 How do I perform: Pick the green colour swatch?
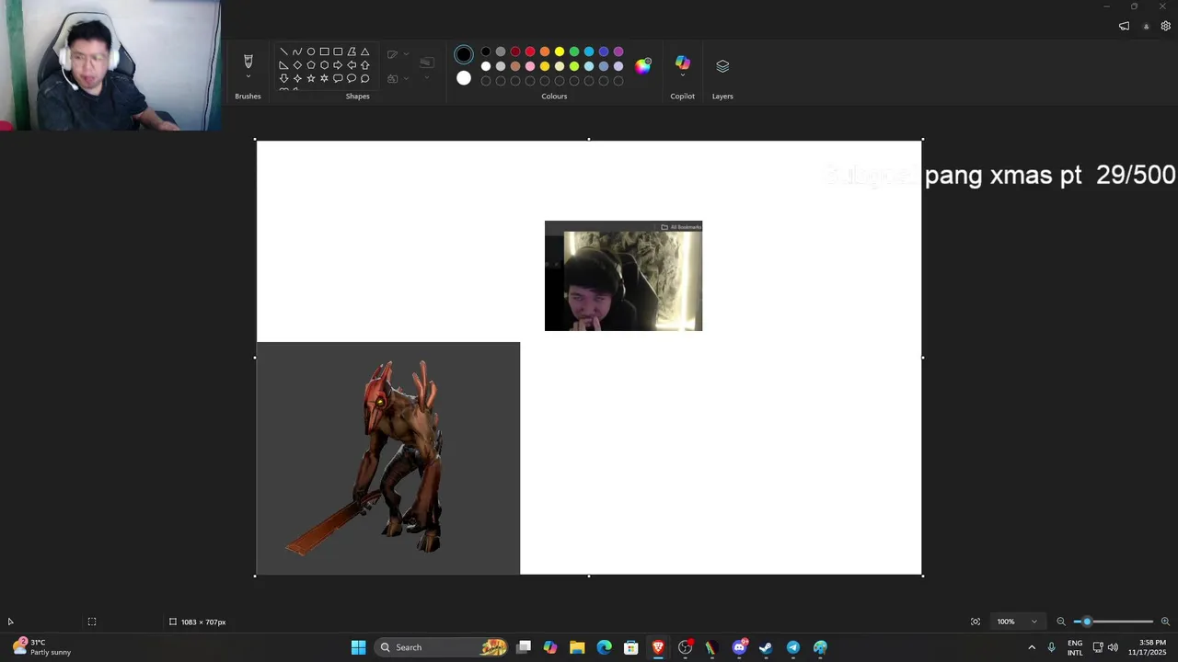(574, 51)
